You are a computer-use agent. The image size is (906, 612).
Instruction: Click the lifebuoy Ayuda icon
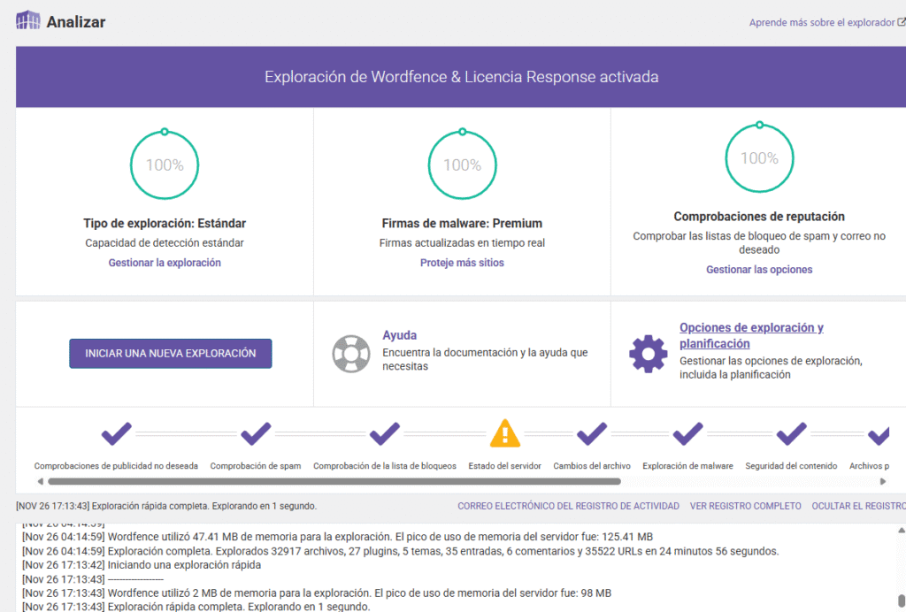[x=350, y=353]
